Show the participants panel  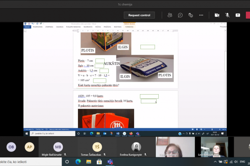tap(170, 15)
